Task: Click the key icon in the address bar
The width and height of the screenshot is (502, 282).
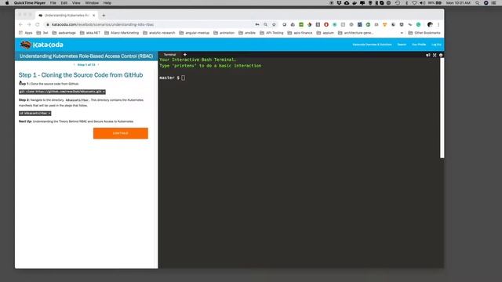Action: 257,24
